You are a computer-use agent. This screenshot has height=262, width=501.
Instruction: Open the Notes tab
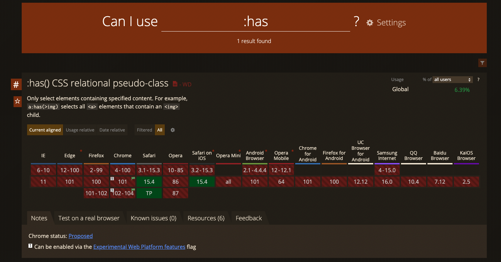pos(39,218)
